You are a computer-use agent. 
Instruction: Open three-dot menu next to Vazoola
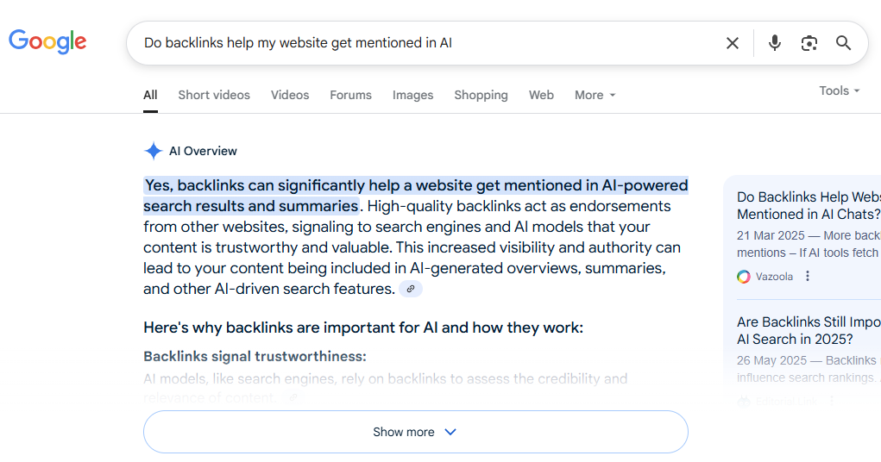pos(808,276)
